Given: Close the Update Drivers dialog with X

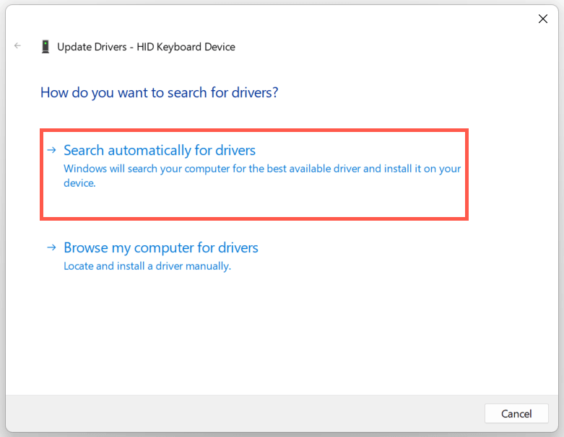Looking at the screenshot, I should point(543,19).
